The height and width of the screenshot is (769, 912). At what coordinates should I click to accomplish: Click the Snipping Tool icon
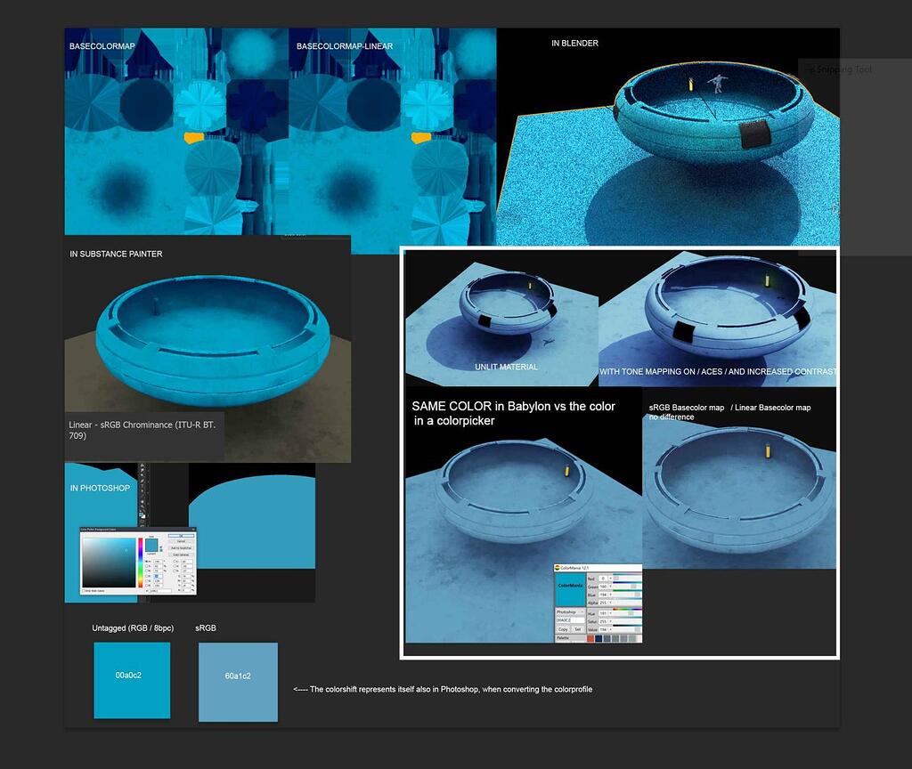[810, 69]
